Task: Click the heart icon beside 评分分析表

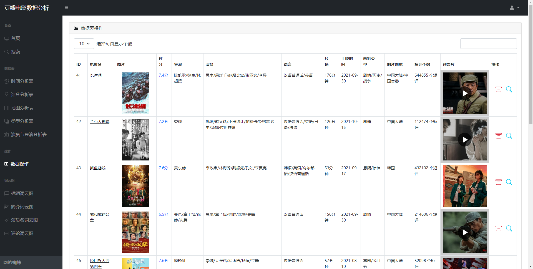Action: [x=7, y=94]
